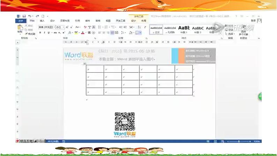This screenshot has width=277, height=156.
Task: Switch to the 开发工具 Developer tab
Action: (x=121, y=21)
